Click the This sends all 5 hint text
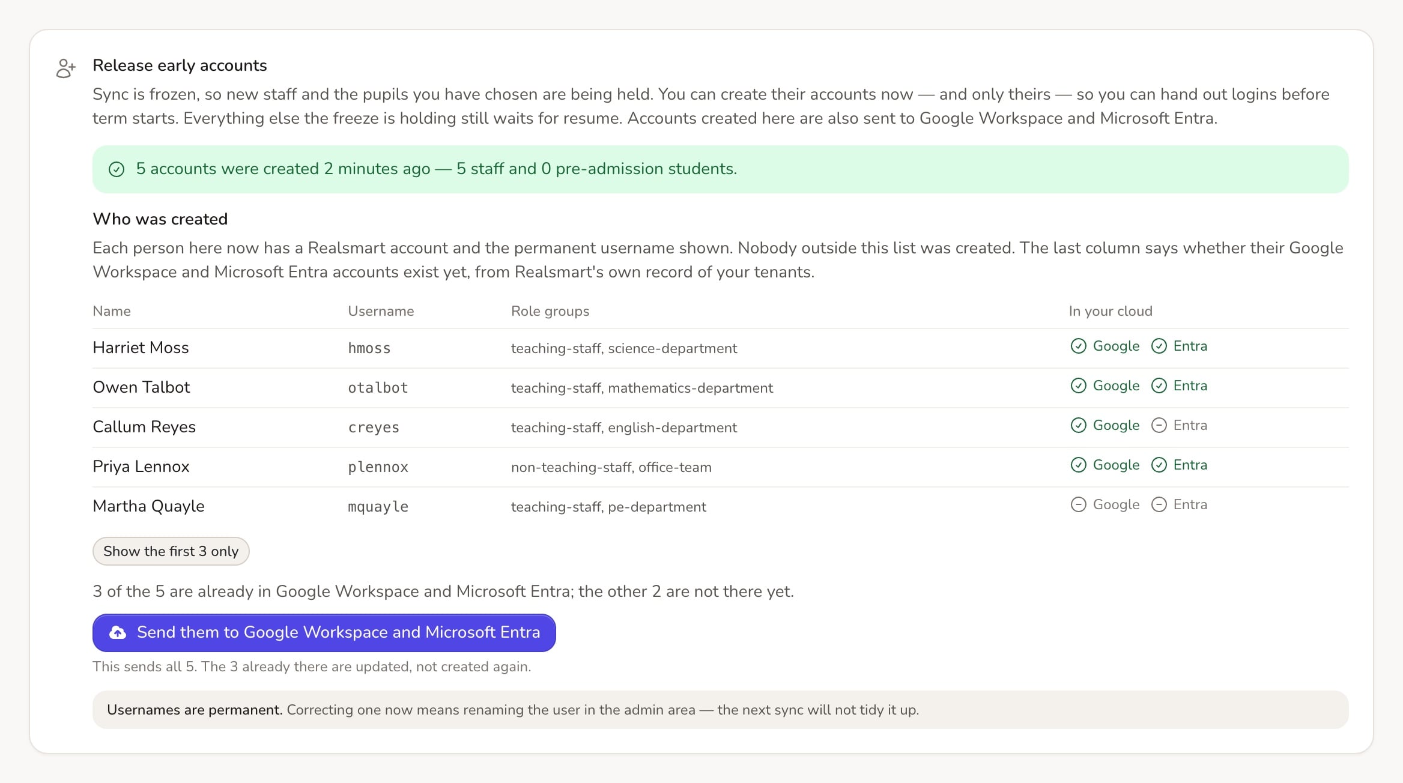 coord(312,667)
